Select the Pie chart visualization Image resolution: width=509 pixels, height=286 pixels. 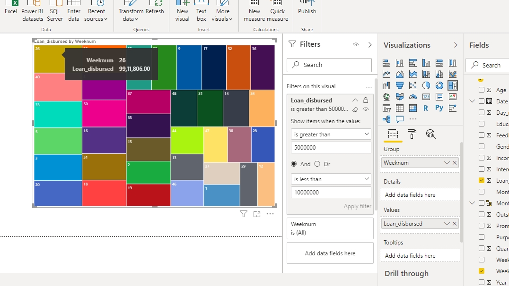click(426, 85)
